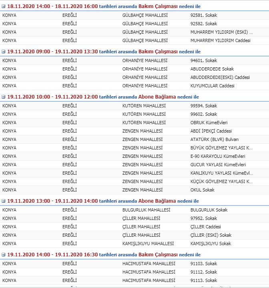Click the E-90 KARAYOLU KümeEvleri cell
The width and height of the screenshot is (269, 288).
218,156
